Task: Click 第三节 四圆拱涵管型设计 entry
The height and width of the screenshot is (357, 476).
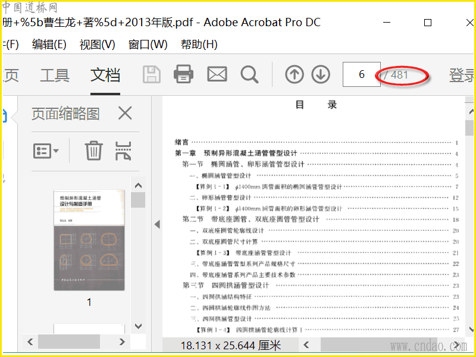Action: point(320,286)
